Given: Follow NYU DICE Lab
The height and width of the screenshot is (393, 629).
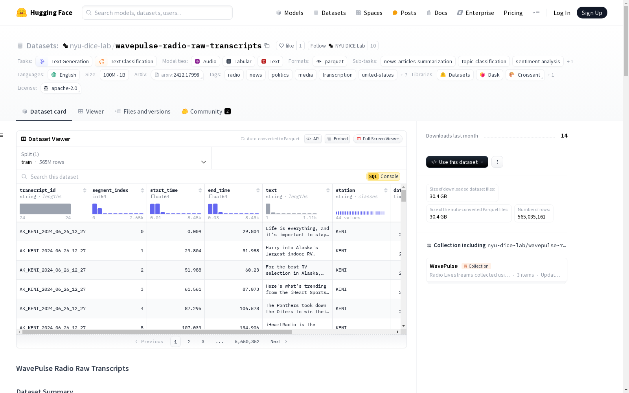Looking at the screenshot, I should click(338, 46).
